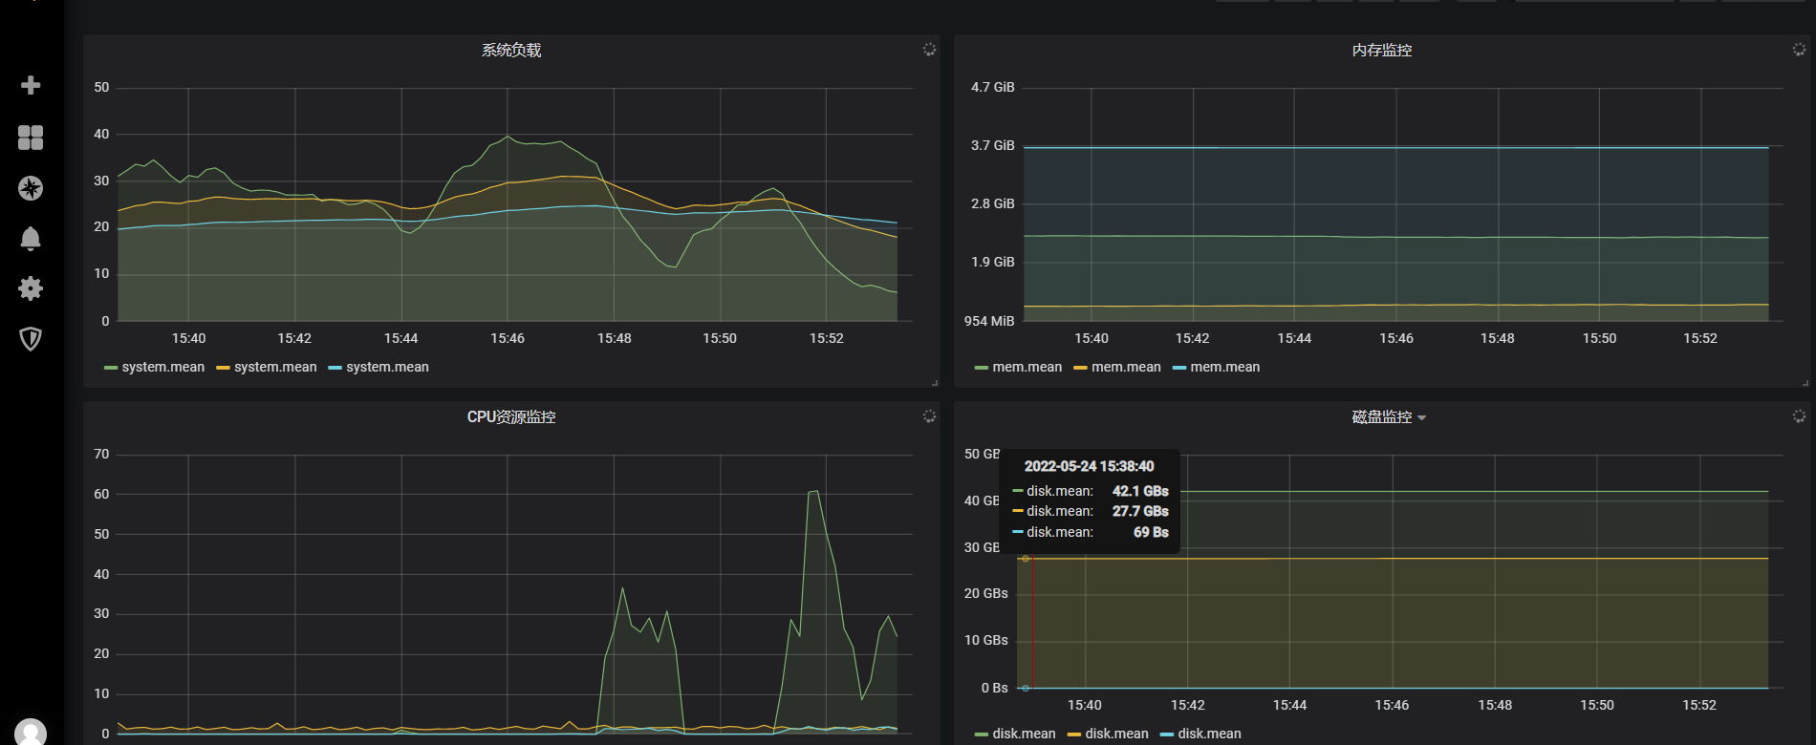Click loading spinner of 系统负载 panel

click(929, 49)
